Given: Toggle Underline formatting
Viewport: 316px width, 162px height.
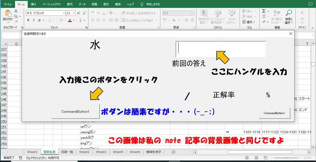Looking at the screenshot, I should pyautogui.click(x=39, y=20).
